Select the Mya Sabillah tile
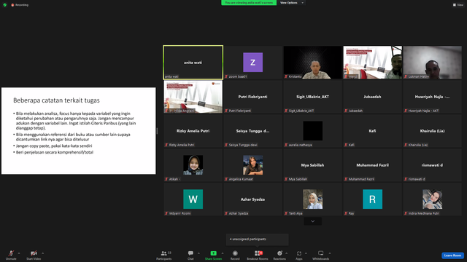This screenshot has width=467, height=262. coord(313,165)
